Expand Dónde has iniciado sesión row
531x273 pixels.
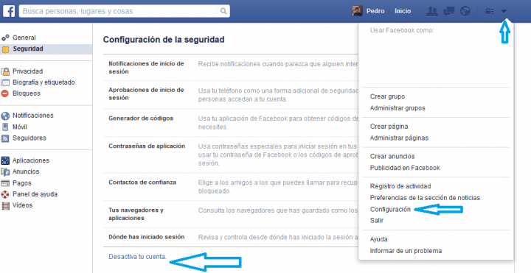[231, 237]
